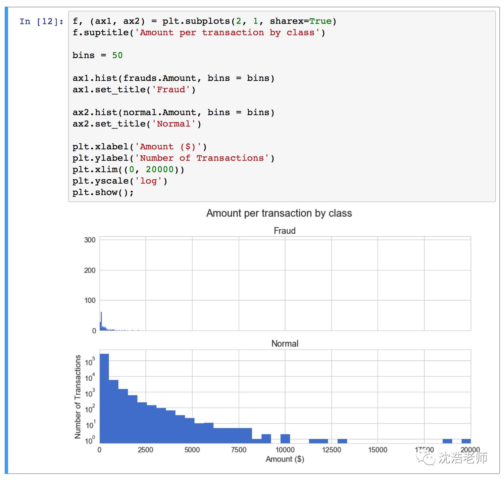Click the 'Amount ($)' x-axis label
Image resolution: width=504 pixels, height=480 pixels.
click(x=285, y=459)
